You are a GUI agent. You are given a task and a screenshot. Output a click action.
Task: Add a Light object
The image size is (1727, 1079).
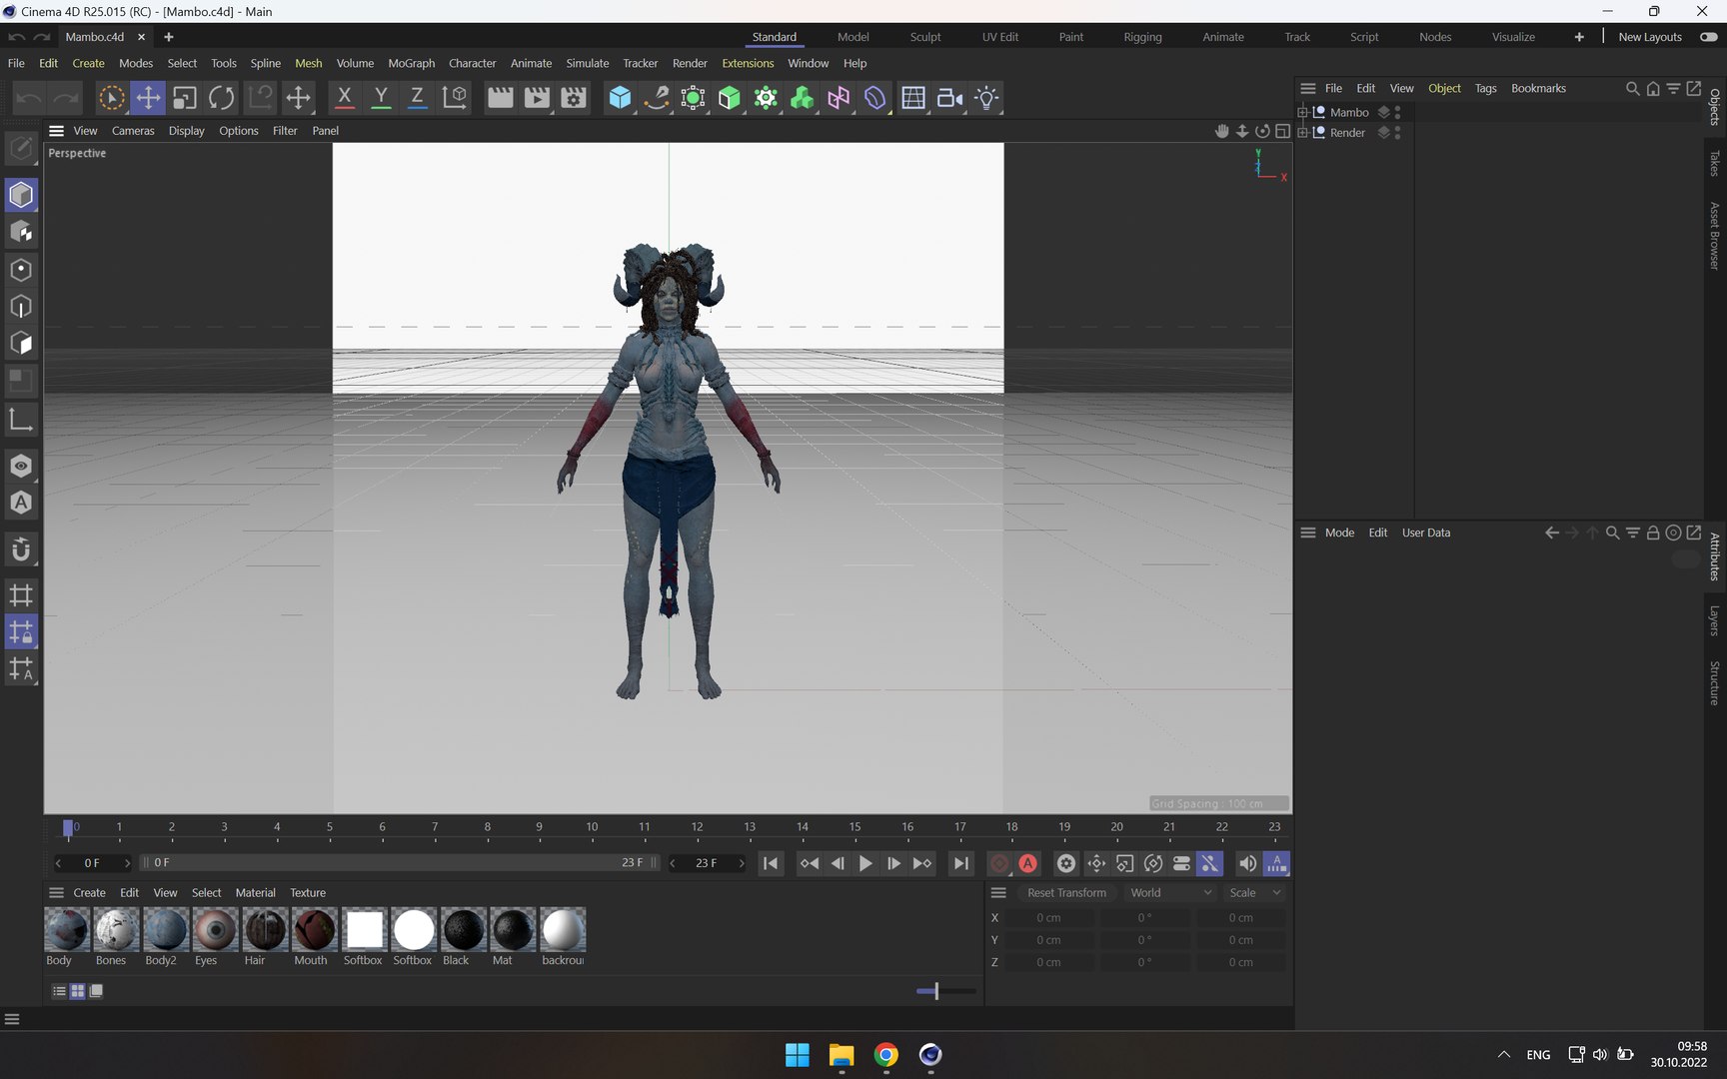coord(986,98)
